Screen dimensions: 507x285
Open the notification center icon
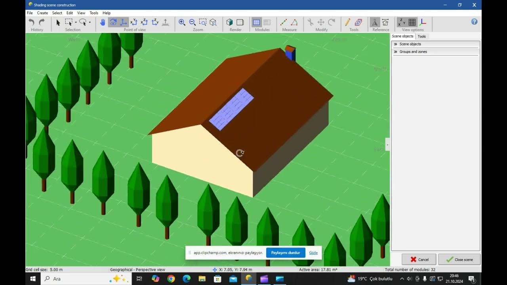point(471,279)
